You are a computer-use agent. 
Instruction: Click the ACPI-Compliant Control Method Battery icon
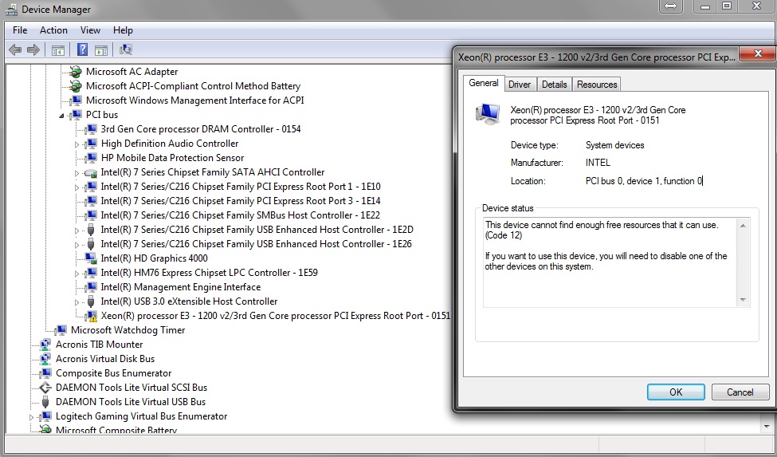[x=76, y=86]
